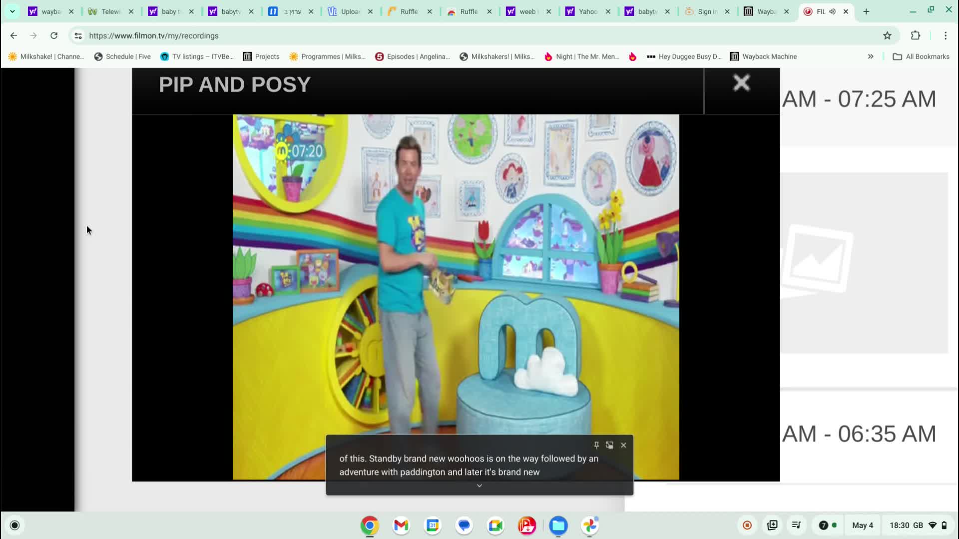Show hidden bookmarks via the overflow chevron
This screenshot has height=539, width=959.
[871, 56]
